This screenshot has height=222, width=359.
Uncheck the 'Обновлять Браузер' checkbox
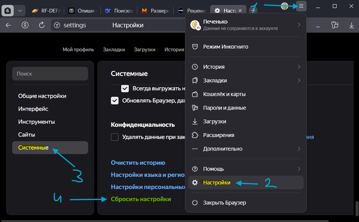[x=115, y=101]
